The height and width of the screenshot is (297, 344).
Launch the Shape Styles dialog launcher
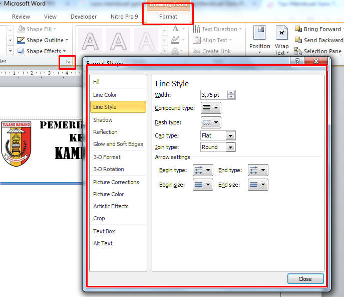point(68,62)
